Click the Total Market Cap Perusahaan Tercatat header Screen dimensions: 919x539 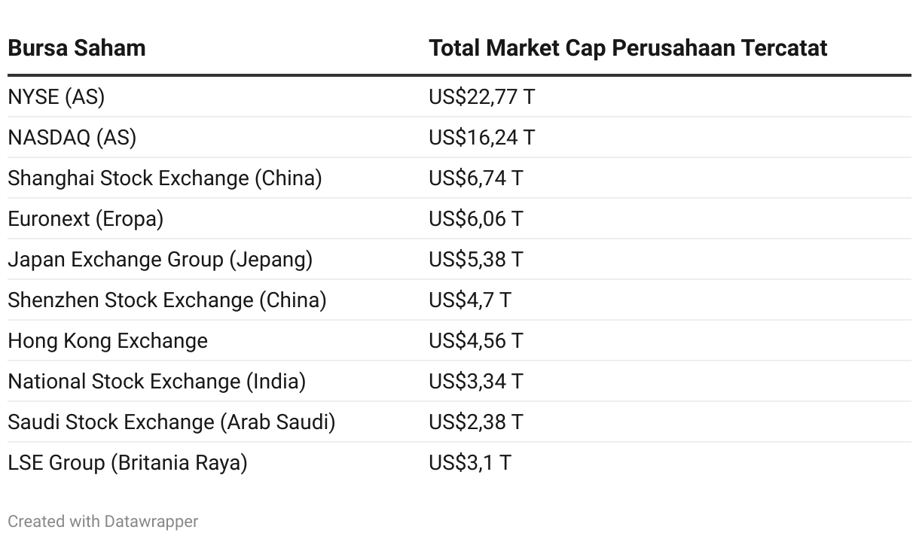coord(628,48)
